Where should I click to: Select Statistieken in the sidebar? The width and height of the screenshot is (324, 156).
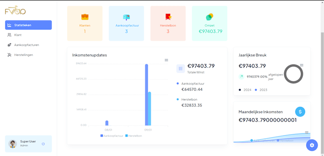click(28, 25)
